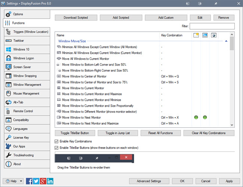The image size is (243, 187).
Task: Collapse the Window Move/Size group
Action: pos(226,41)
